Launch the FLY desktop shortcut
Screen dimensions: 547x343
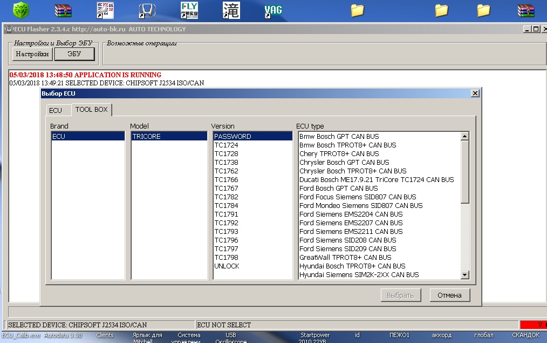click(189, 10)
